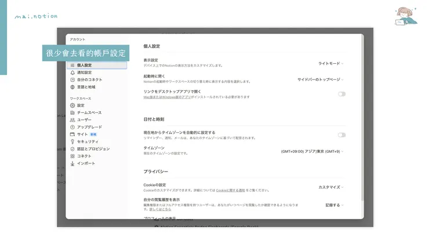429x241 pixels.
Task: Click the 日付と時刻 section heading
Action: (154, 119)
